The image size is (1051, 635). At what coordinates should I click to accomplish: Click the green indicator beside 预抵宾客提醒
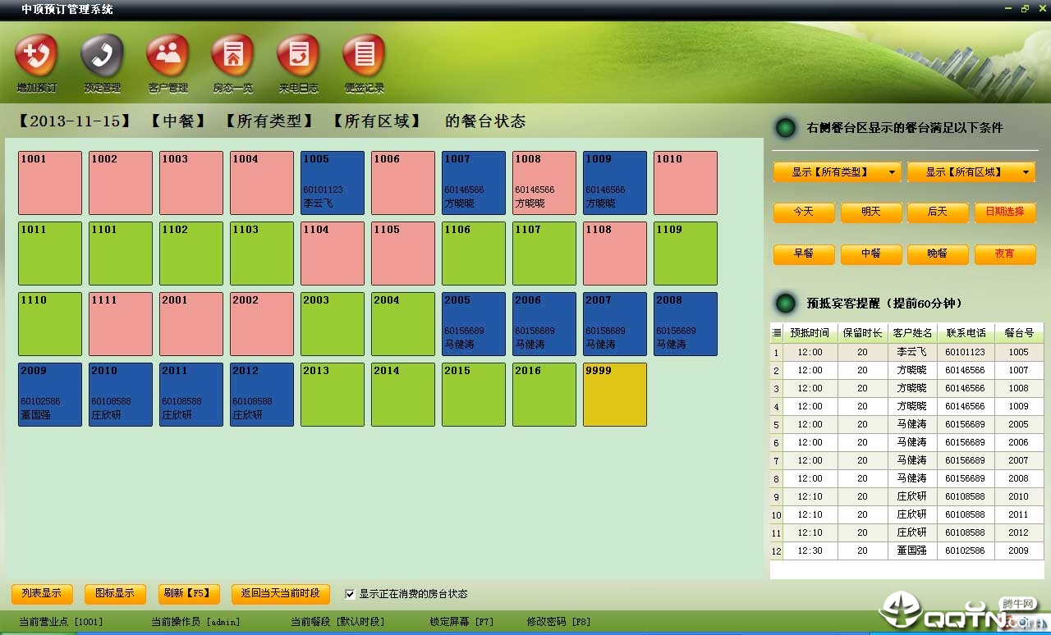[x=787, y=304]
